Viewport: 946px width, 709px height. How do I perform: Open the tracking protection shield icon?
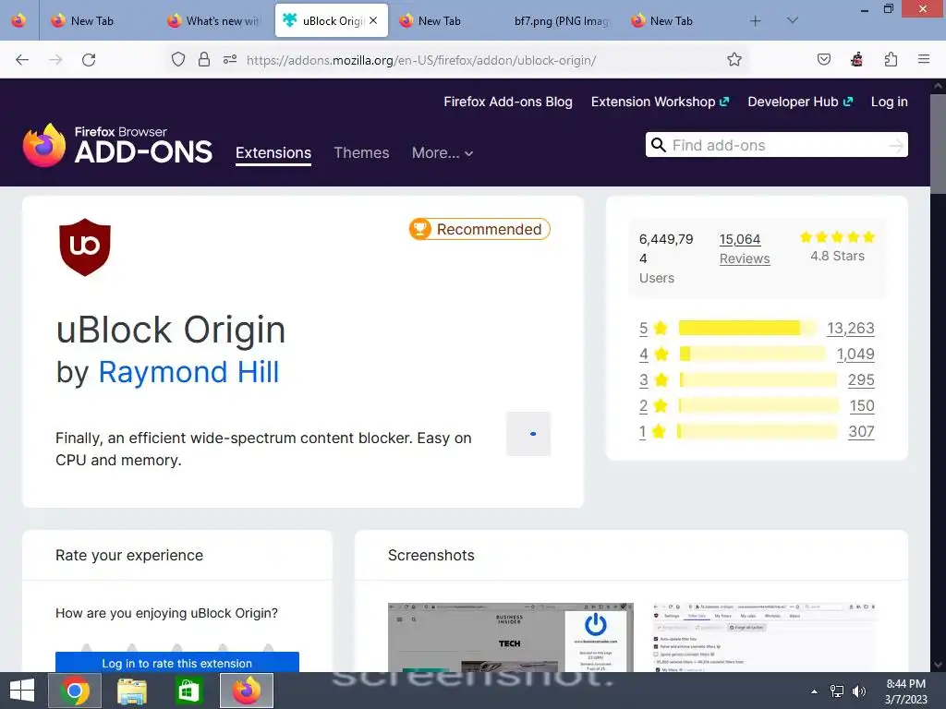point(178,60)
